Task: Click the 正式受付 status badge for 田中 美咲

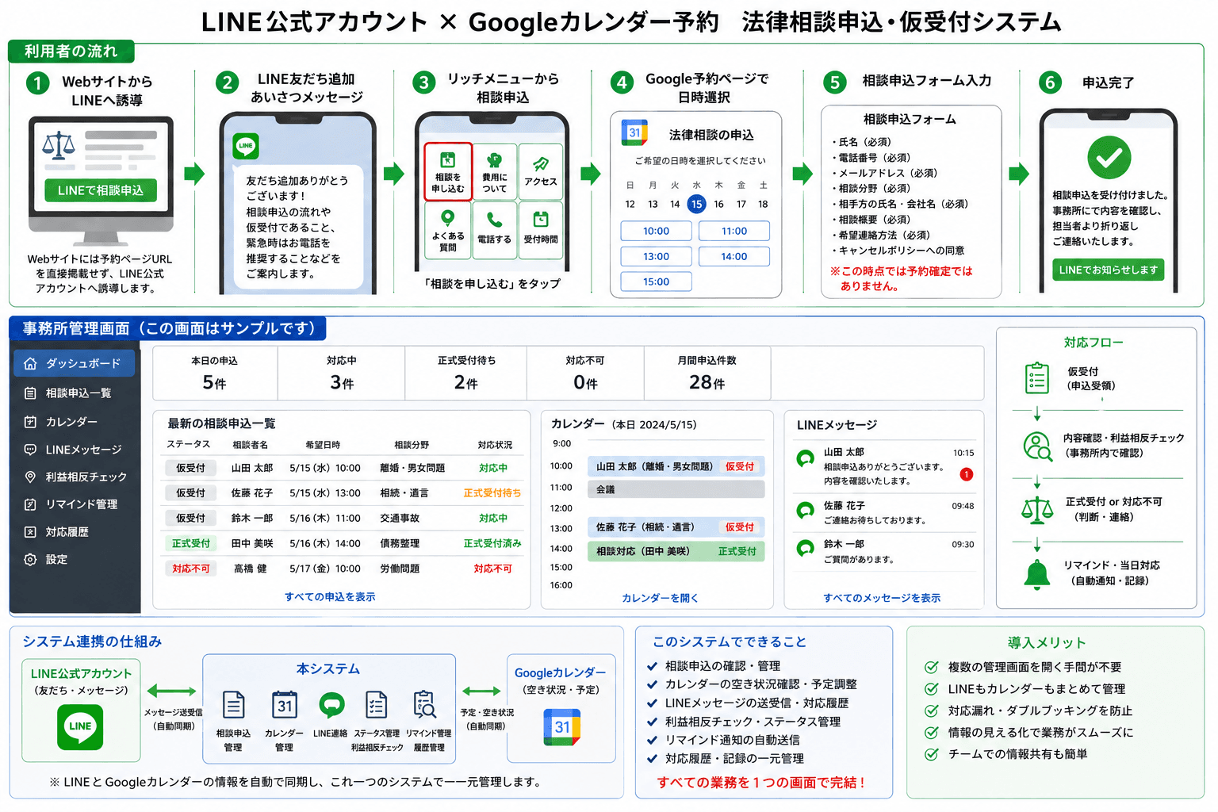Action: 191,543
